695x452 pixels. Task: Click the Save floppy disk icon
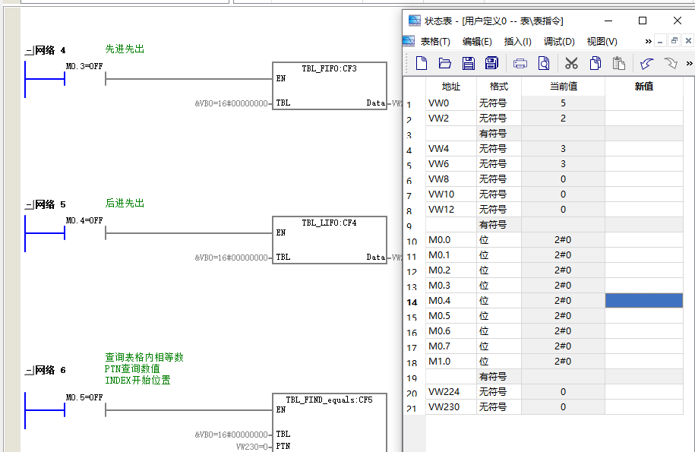pos(469,63)
